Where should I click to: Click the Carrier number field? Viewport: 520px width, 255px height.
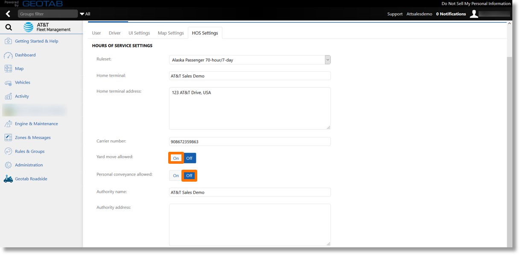pyautogui.click(x=250, y=142)
